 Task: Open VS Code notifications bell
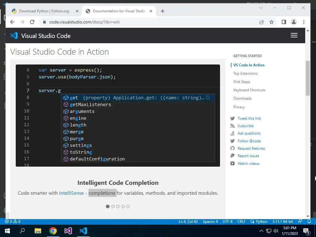click(x=309, y=221)
